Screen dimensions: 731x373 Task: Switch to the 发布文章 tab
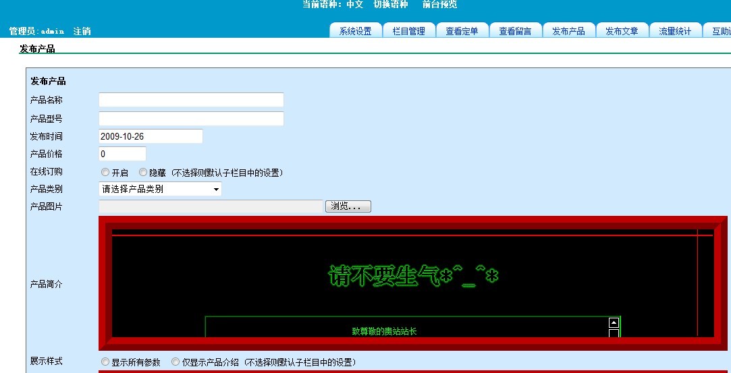pos(622,31)
